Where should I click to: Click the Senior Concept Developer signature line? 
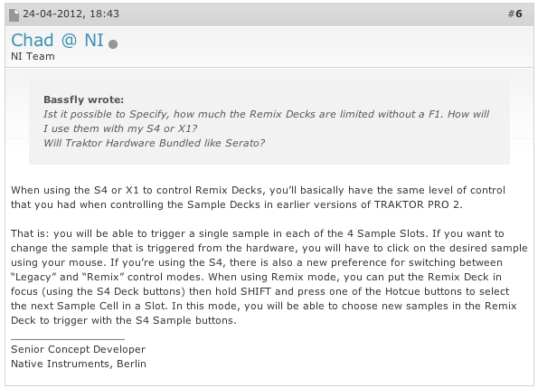click(x=79, y=349)
